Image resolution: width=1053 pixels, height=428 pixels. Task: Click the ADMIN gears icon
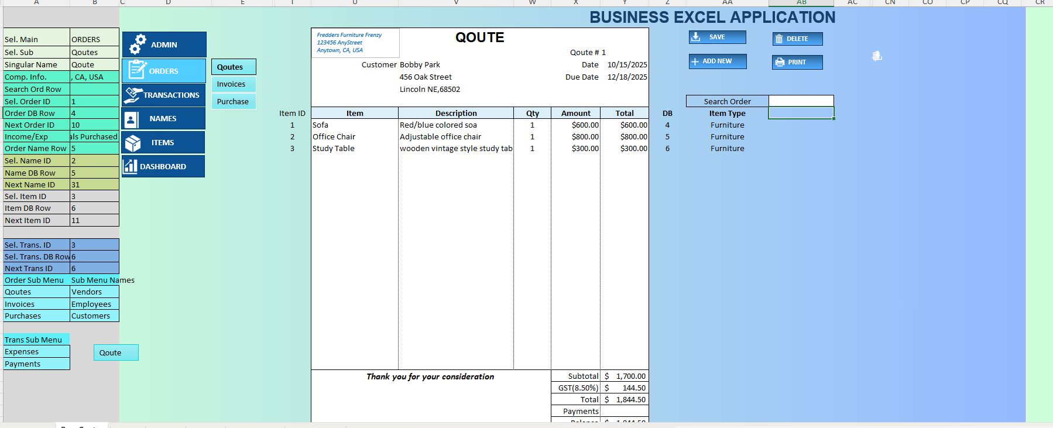[x=138, y=44]
